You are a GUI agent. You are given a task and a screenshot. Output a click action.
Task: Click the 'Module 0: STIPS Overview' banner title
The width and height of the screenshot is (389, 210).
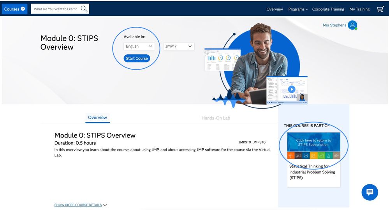pos(69,43)
